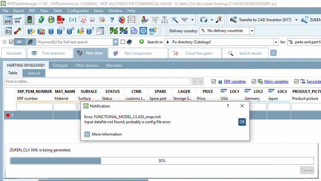Click the 30% progress bar
321x181 pixels.
click(162, 161)
